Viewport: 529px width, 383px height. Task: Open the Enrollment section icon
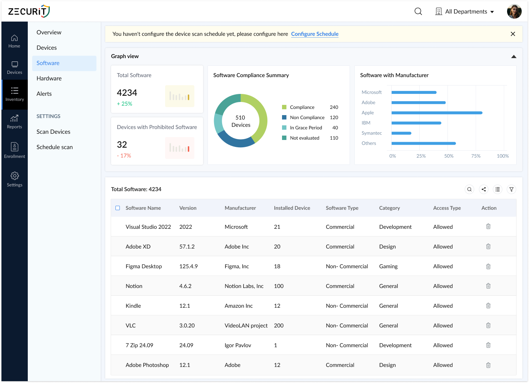pyautogui.click(x=14, y=150)
